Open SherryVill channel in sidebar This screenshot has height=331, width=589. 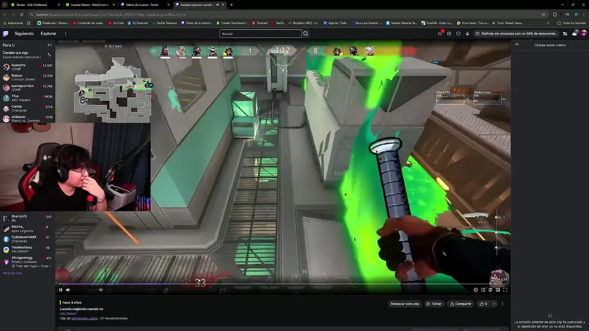pos(28,218)
